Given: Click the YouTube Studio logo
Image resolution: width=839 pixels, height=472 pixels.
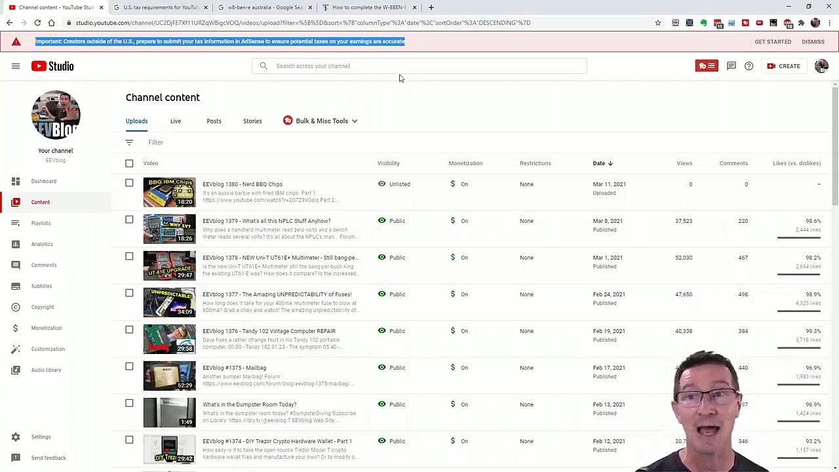Looking at the screenshot, I should click(x=52, y=66).
